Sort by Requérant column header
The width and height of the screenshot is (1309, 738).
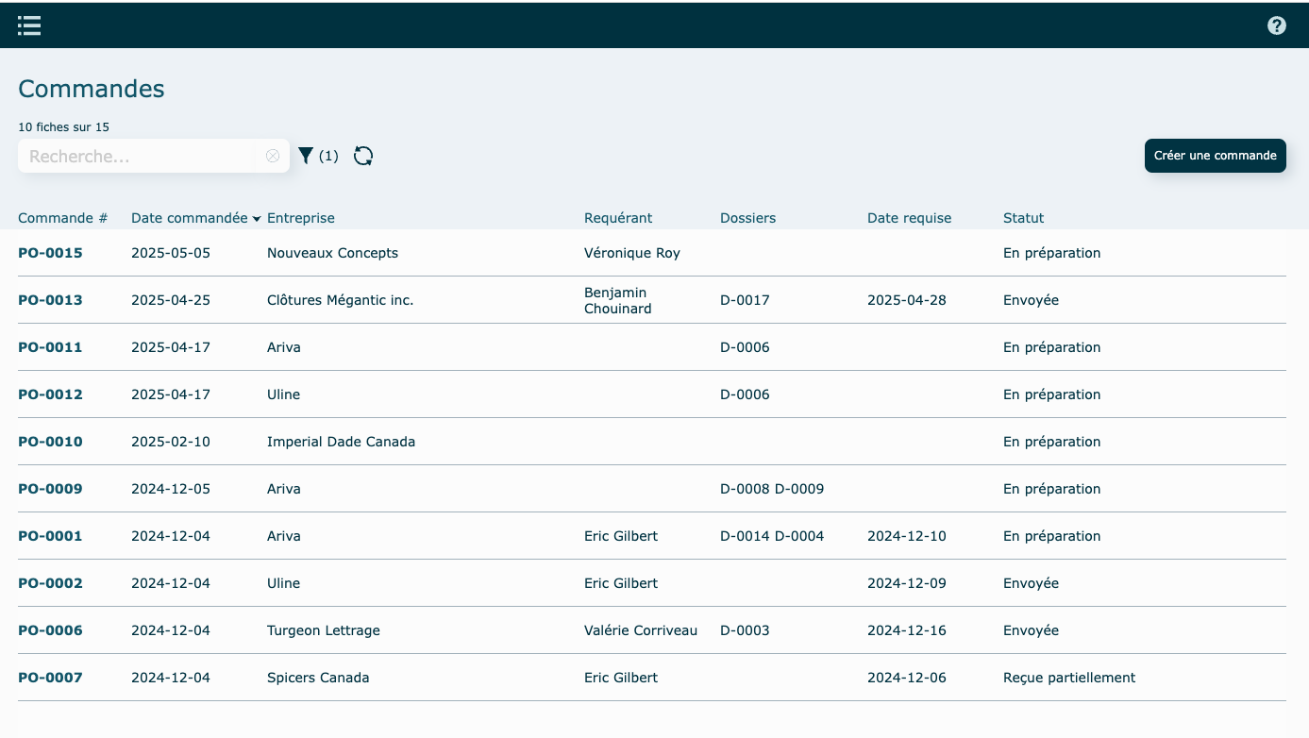point(618,218)
